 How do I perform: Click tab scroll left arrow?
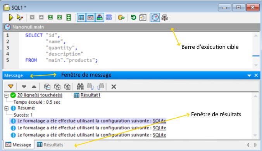coord(248,145)
